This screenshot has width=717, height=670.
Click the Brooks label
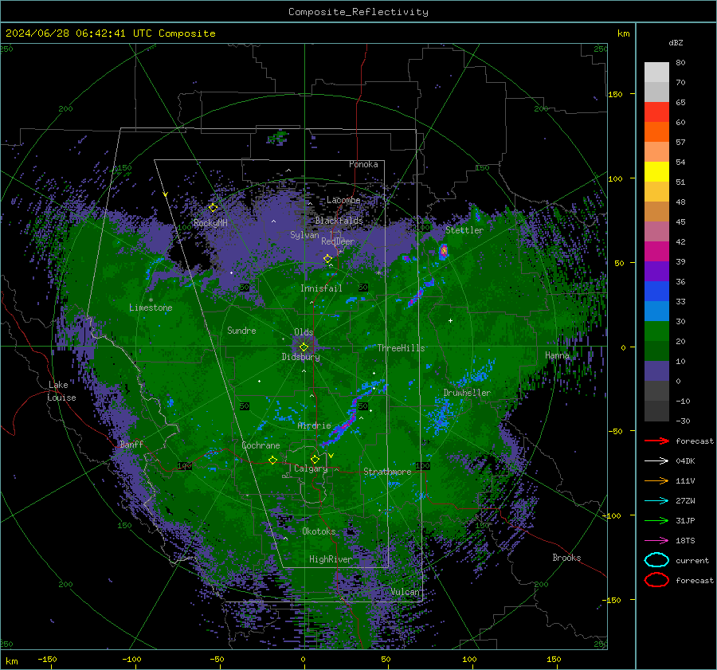coord(566,558)
